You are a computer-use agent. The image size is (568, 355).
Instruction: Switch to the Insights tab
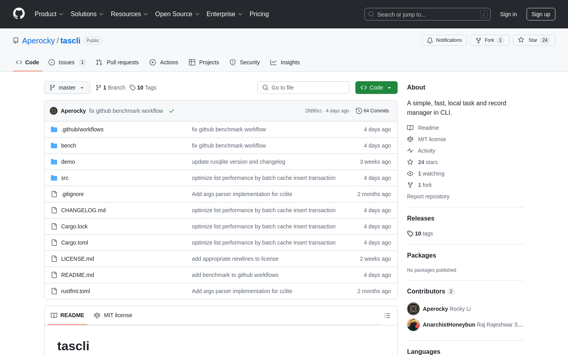pyautogui.click(x=285, y=62)
